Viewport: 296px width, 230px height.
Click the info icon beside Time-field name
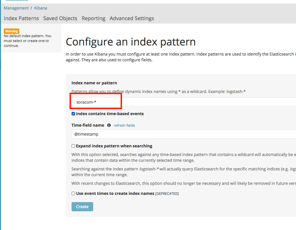(109, 125)
